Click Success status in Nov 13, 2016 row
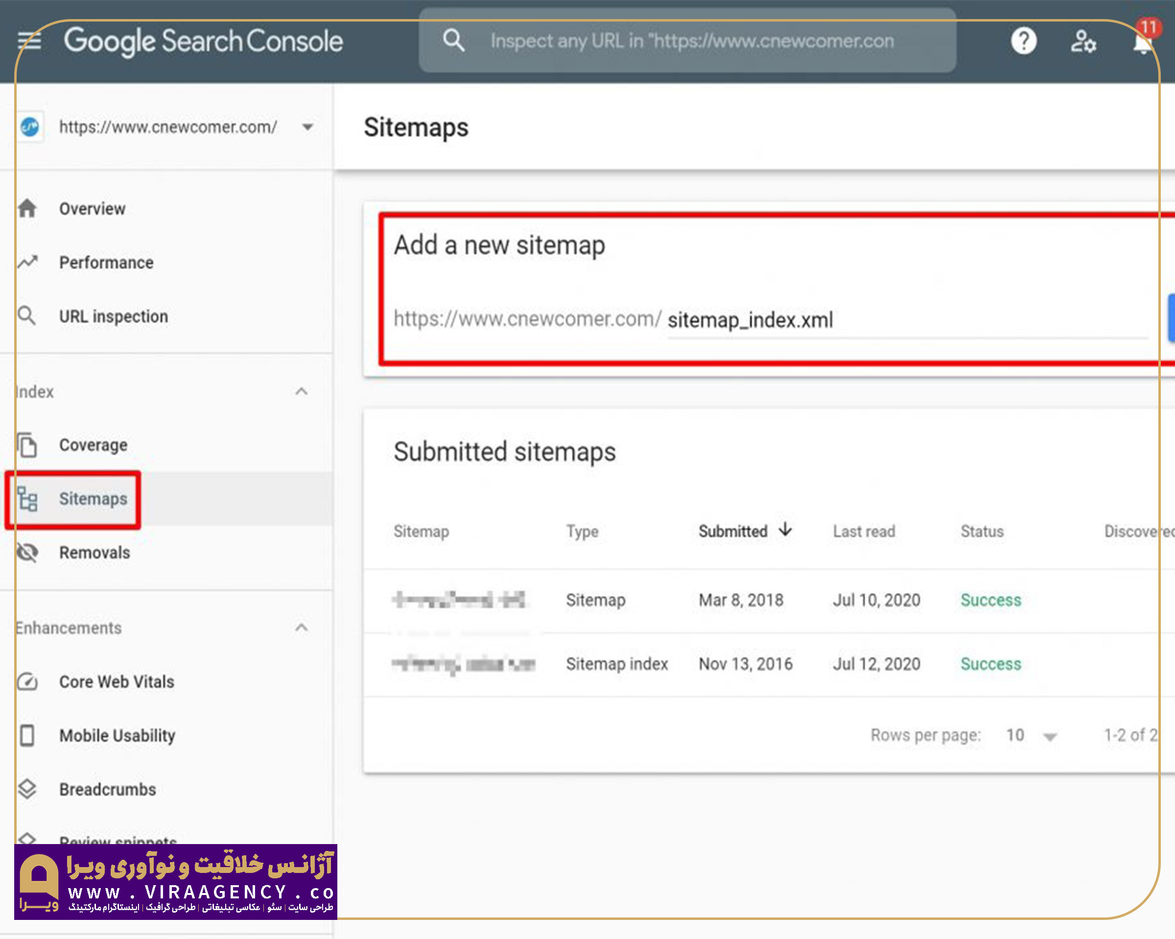This screenshot has height=939, width=1175. 991,664
